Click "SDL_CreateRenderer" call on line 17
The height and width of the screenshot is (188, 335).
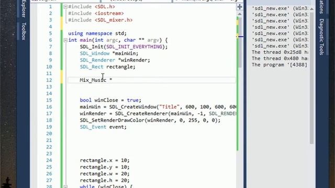pyautogui.click(x=141, y=114)
